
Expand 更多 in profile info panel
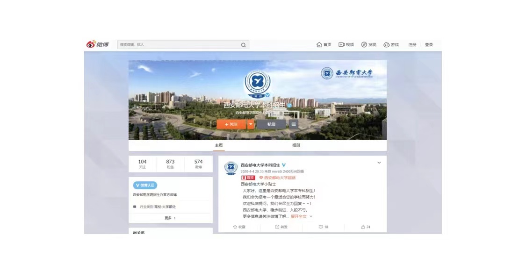(170, 218)
